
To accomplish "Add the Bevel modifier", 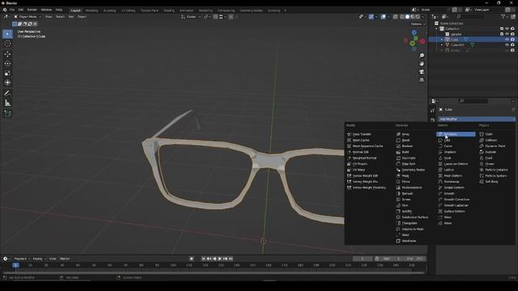I will (x=405, y=140).
